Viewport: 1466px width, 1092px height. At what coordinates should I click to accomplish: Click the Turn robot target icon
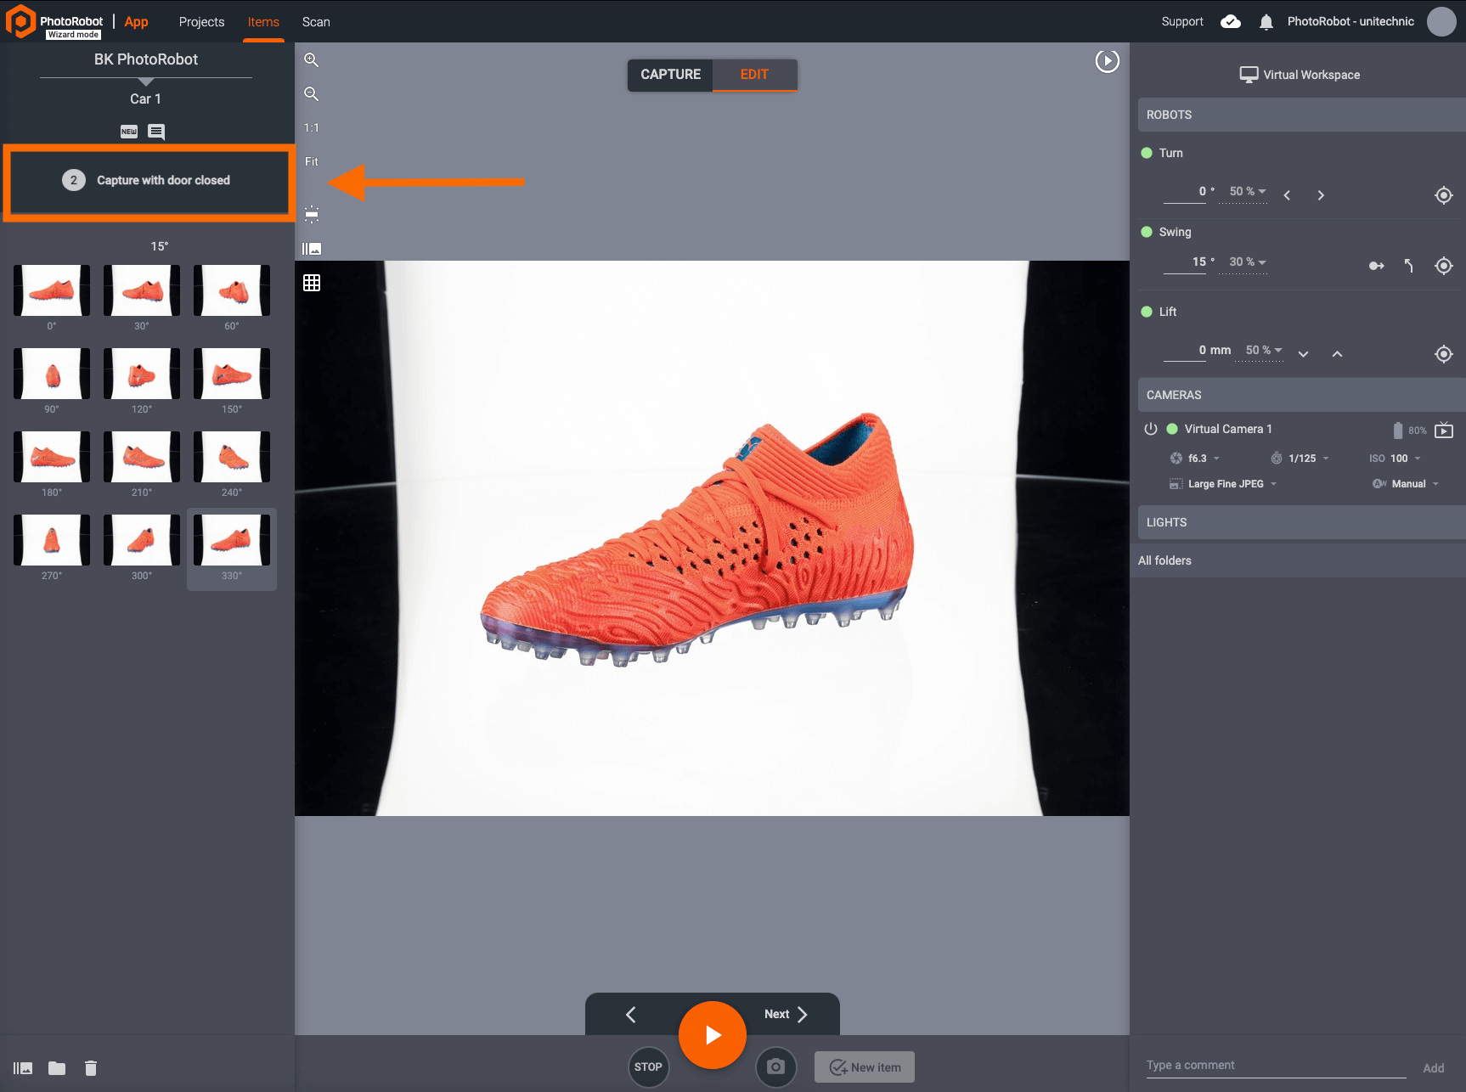point(1443,195)
